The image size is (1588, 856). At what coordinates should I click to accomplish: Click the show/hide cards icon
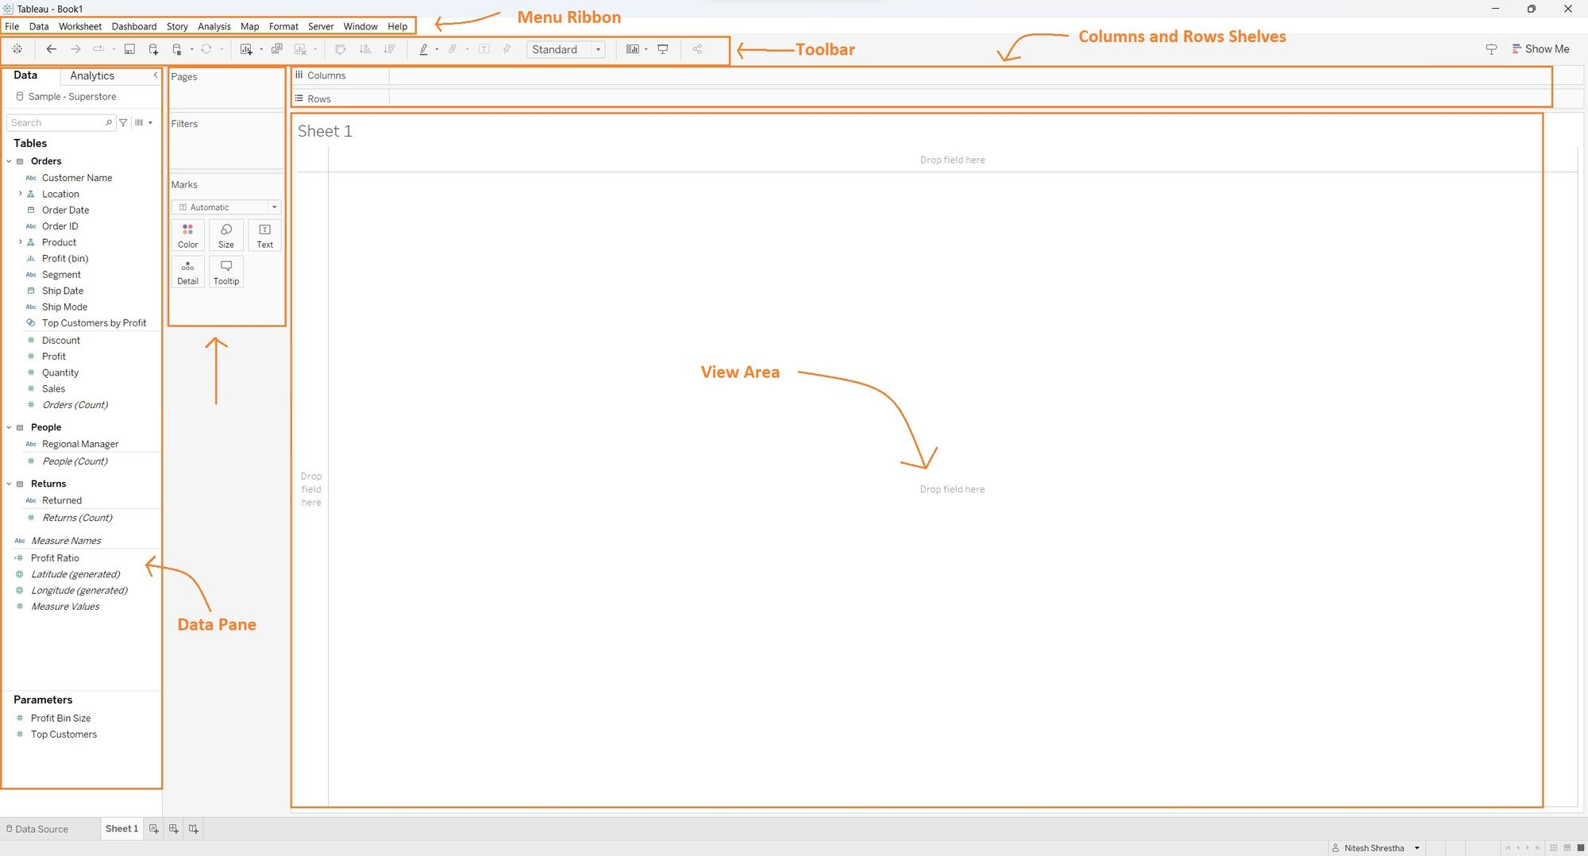click(633, 49)
